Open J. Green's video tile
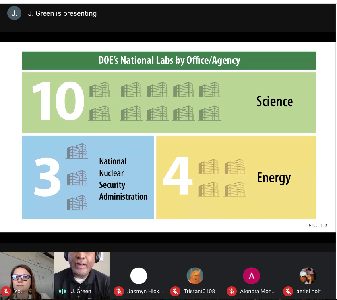 pyautogui.click(x=82, y=276)
